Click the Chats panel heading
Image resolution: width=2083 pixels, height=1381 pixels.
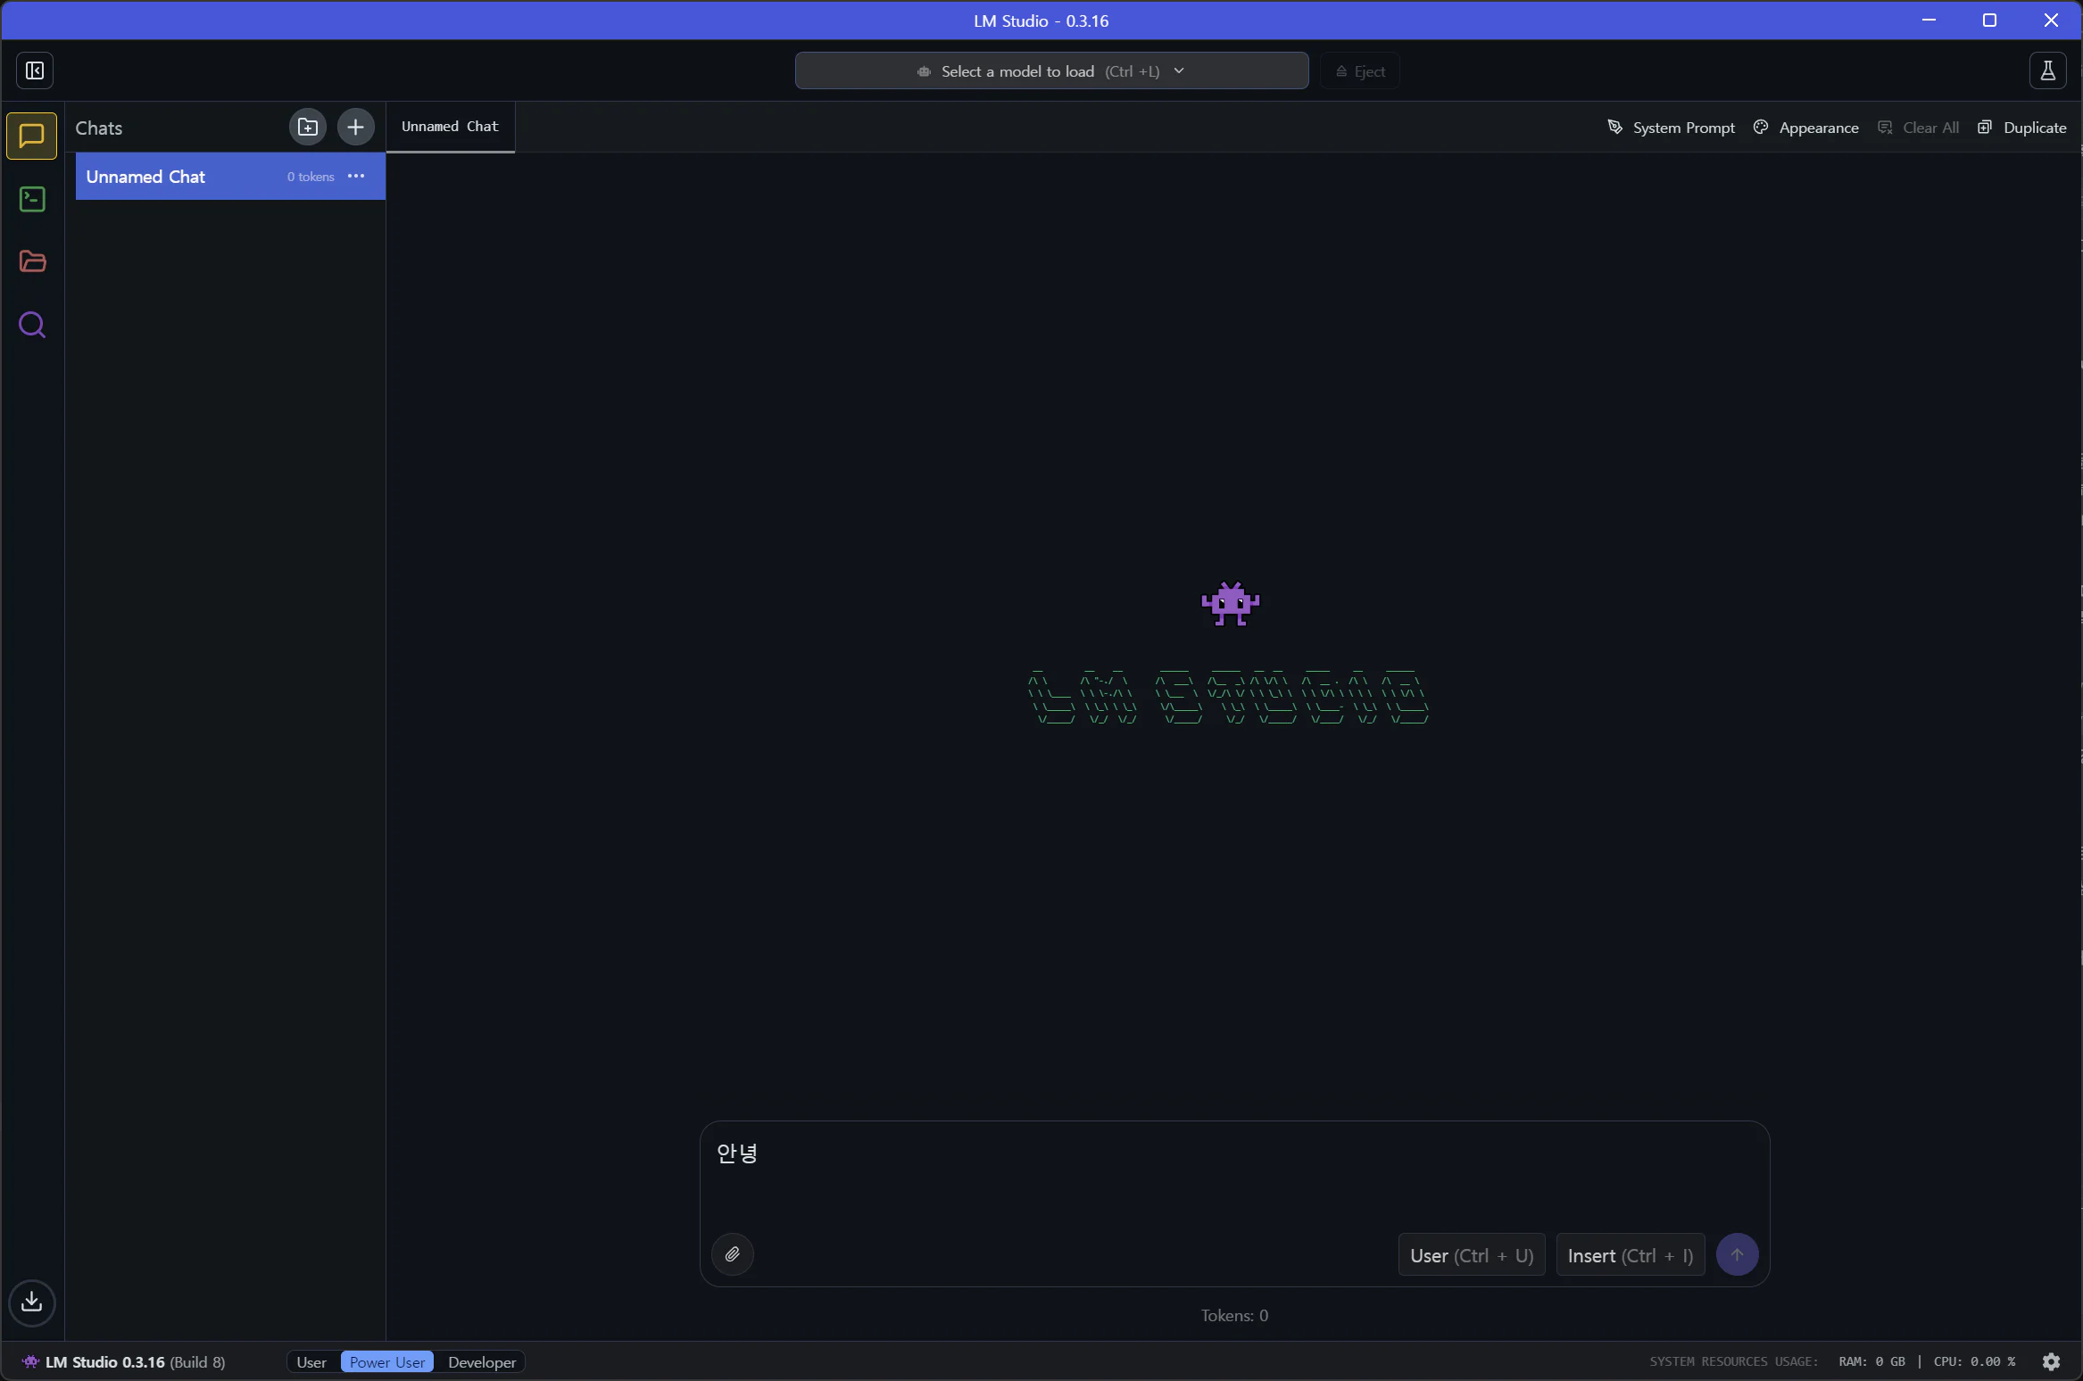(x=99, y=128)
